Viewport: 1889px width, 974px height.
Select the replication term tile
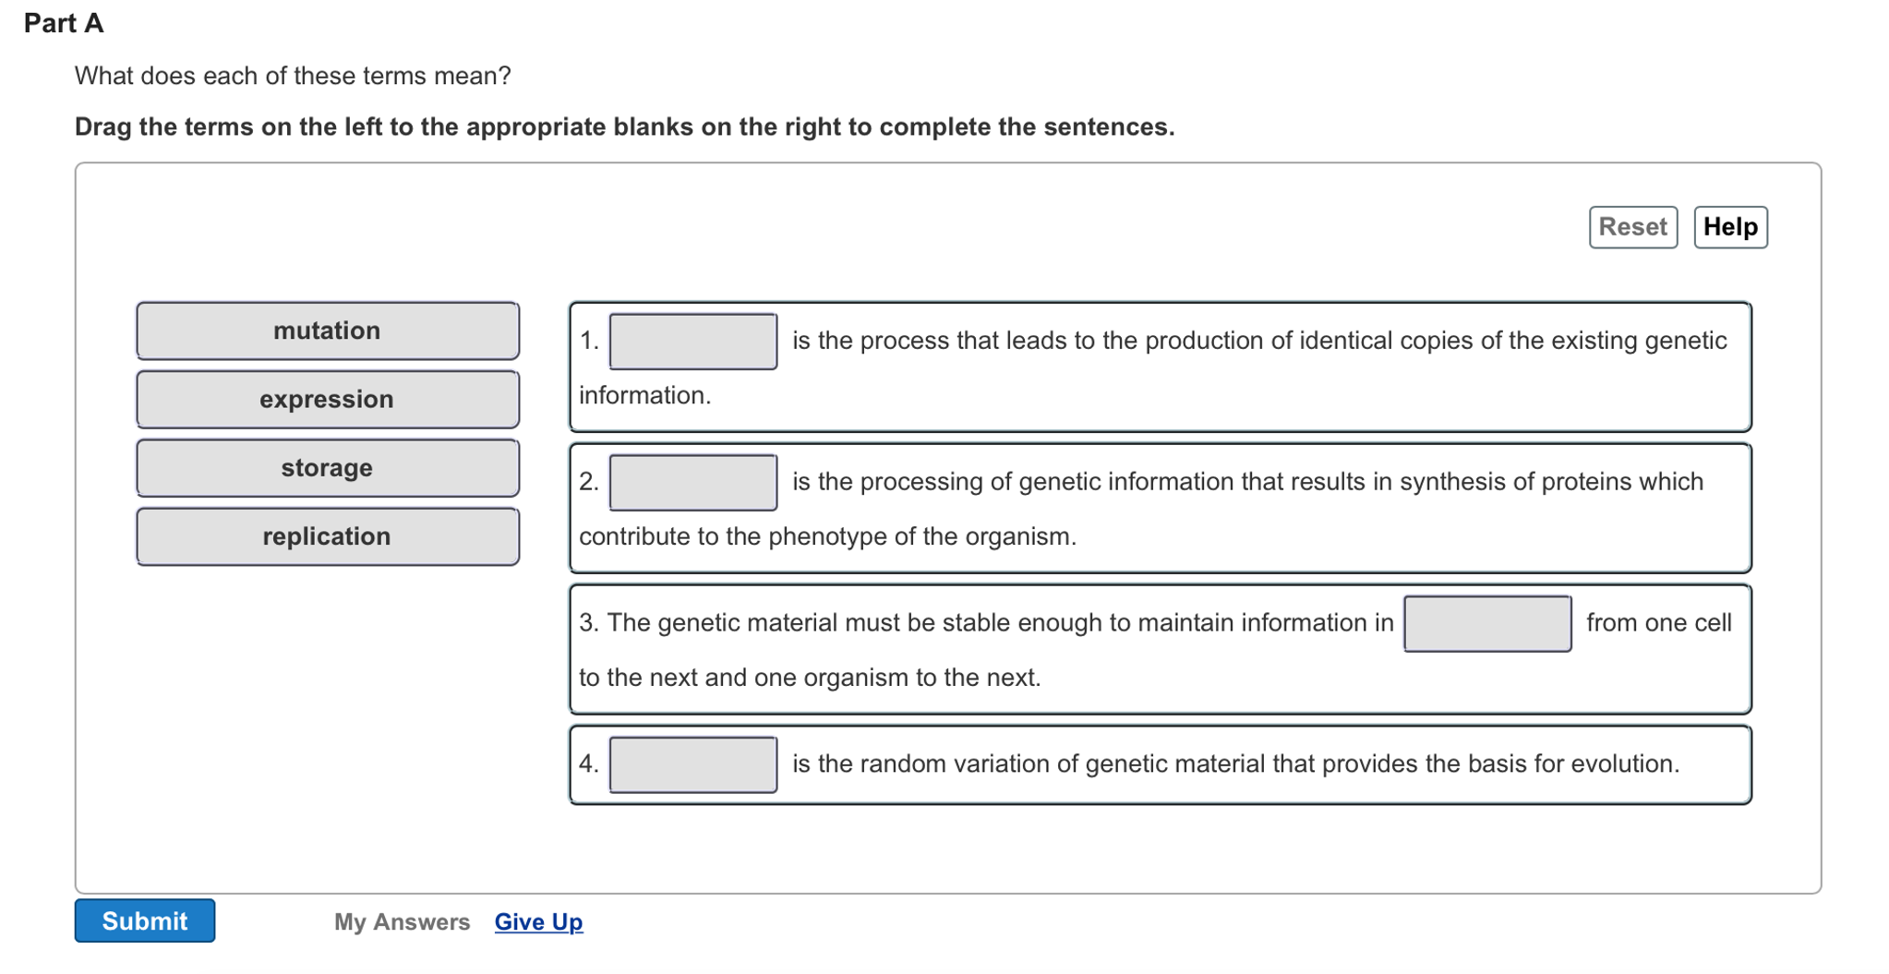pos(327,536)
